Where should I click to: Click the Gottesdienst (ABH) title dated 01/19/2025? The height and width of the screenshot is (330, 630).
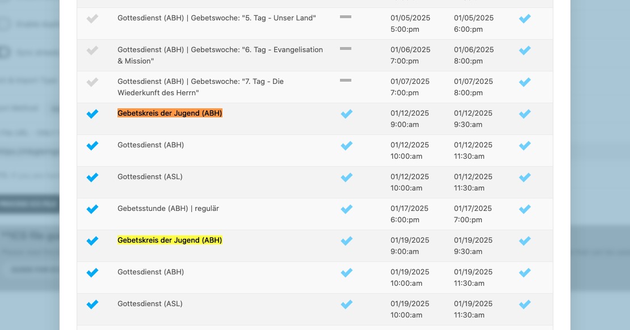point(150,272)
